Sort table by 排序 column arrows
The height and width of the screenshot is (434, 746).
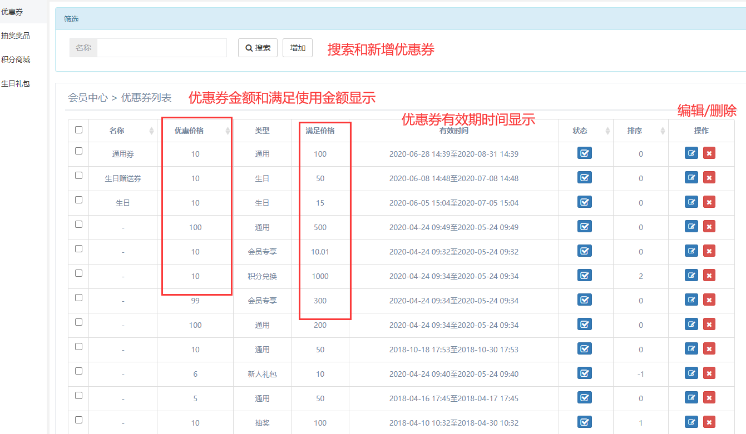pos(663,131)
